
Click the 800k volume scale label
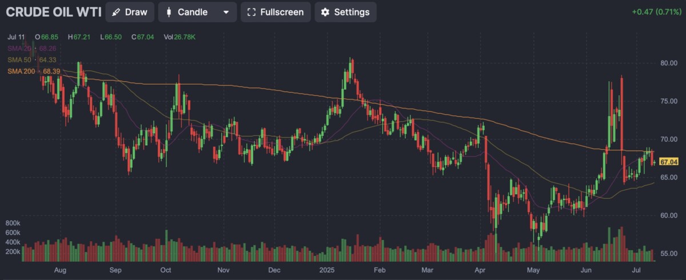click(13, 222)
